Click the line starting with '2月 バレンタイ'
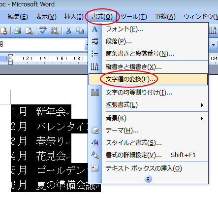This screenshot has height=198, width=218. tap(49, 126)
